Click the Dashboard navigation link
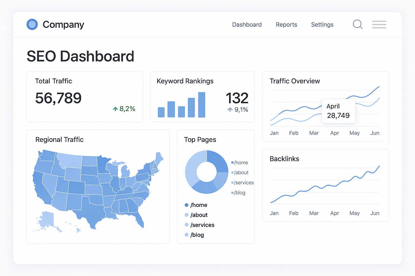Image resolution: width=415 pixels, height=276 pixels. pos(247,25)
